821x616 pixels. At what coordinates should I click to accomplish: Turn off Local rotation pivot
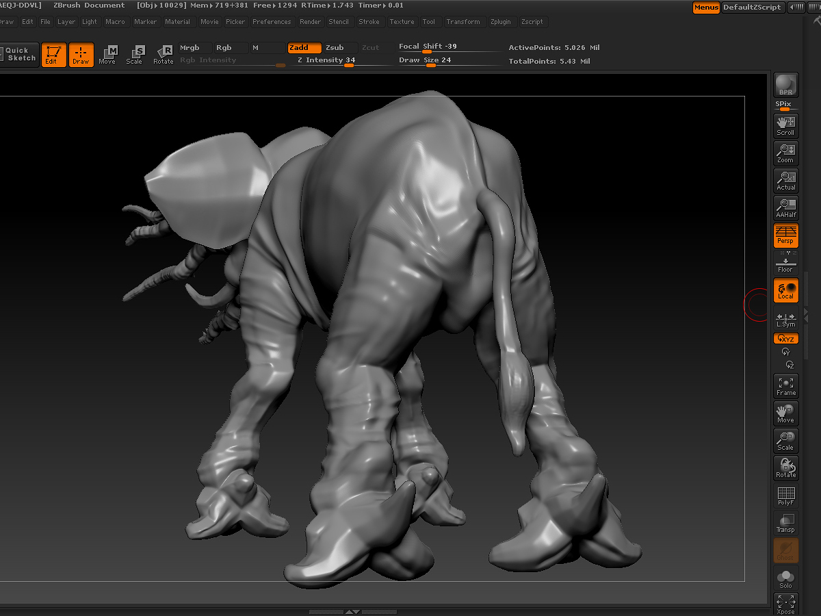point(786,290)
